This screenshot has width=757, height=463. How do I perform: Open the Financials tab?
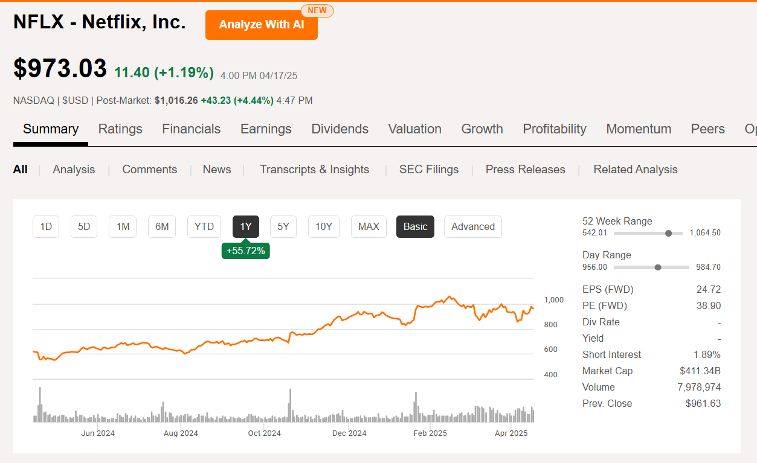pos(191,129)
